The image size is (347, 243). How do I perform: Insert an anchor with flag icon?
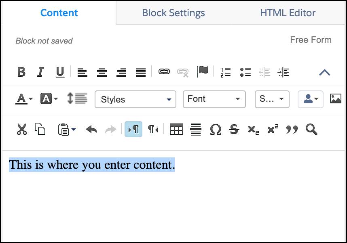[203, 71]
